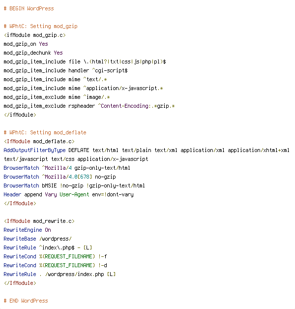
Task: Click the IfModule mod_rewrite.c opening tag
Action: click(x=39, y=221)
